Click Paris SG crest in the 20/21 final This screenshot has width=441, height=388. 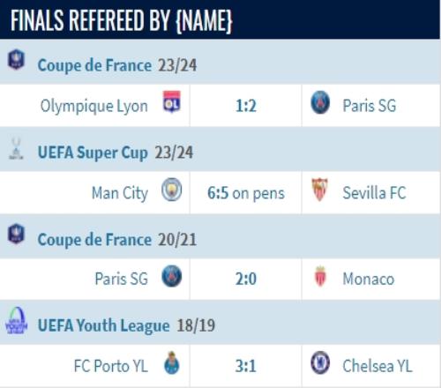(172, 276)
